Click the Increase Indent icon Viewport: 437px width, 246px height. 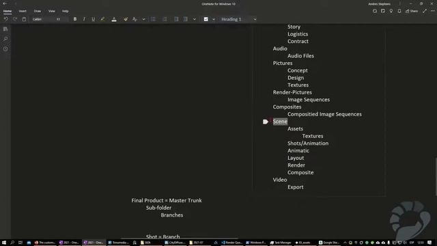pos(185,19)
